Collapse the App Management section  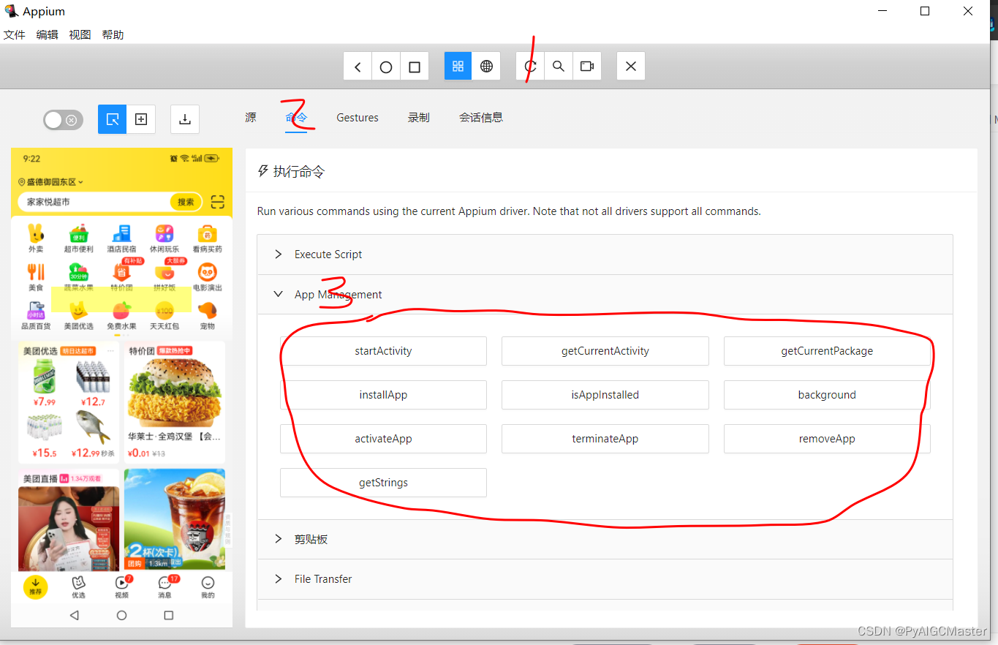[605, 295]
